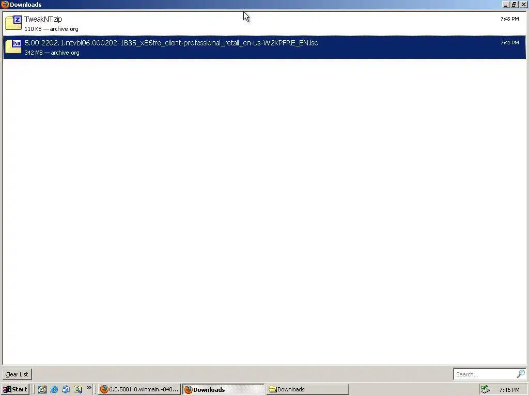This screenshot has width=529, height=396.
Task: Click the network tray icon
Action: click(x=486, y=389)
